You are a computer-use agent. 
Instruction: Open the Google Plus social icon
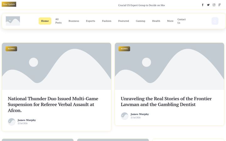[219, 5]
